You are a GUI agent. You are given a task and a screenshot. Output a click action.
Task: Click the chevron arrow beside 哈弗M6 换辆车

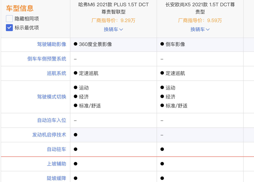point(121,30)
